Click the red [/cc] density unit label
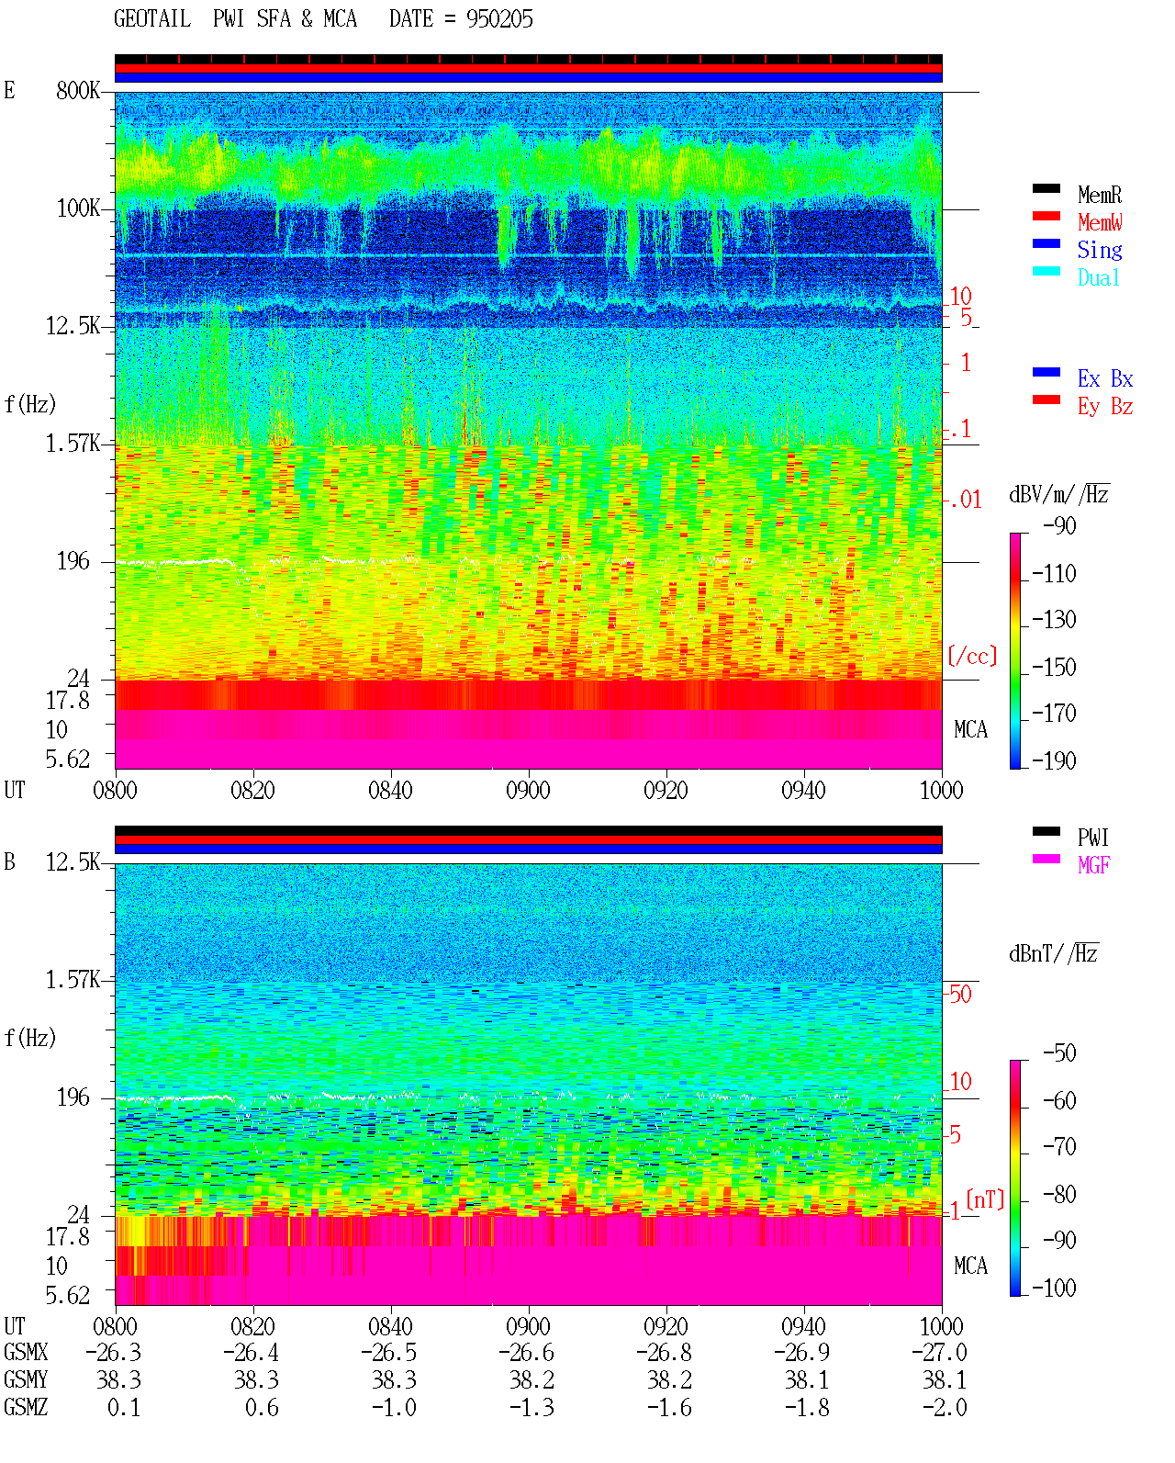Image resolution: width=1175 pixels, height=1463 pixels. [x=972, y=656]
